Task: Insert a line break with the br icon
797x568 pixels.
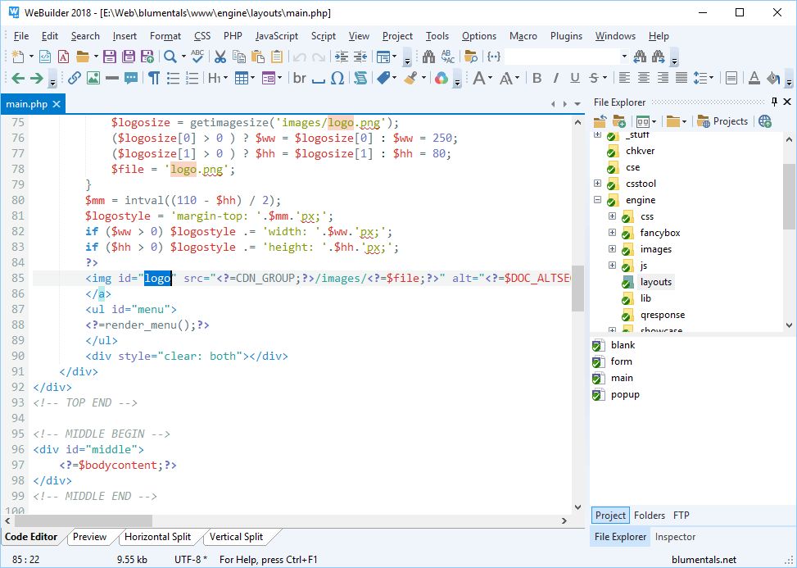Action: pos(299,78)
